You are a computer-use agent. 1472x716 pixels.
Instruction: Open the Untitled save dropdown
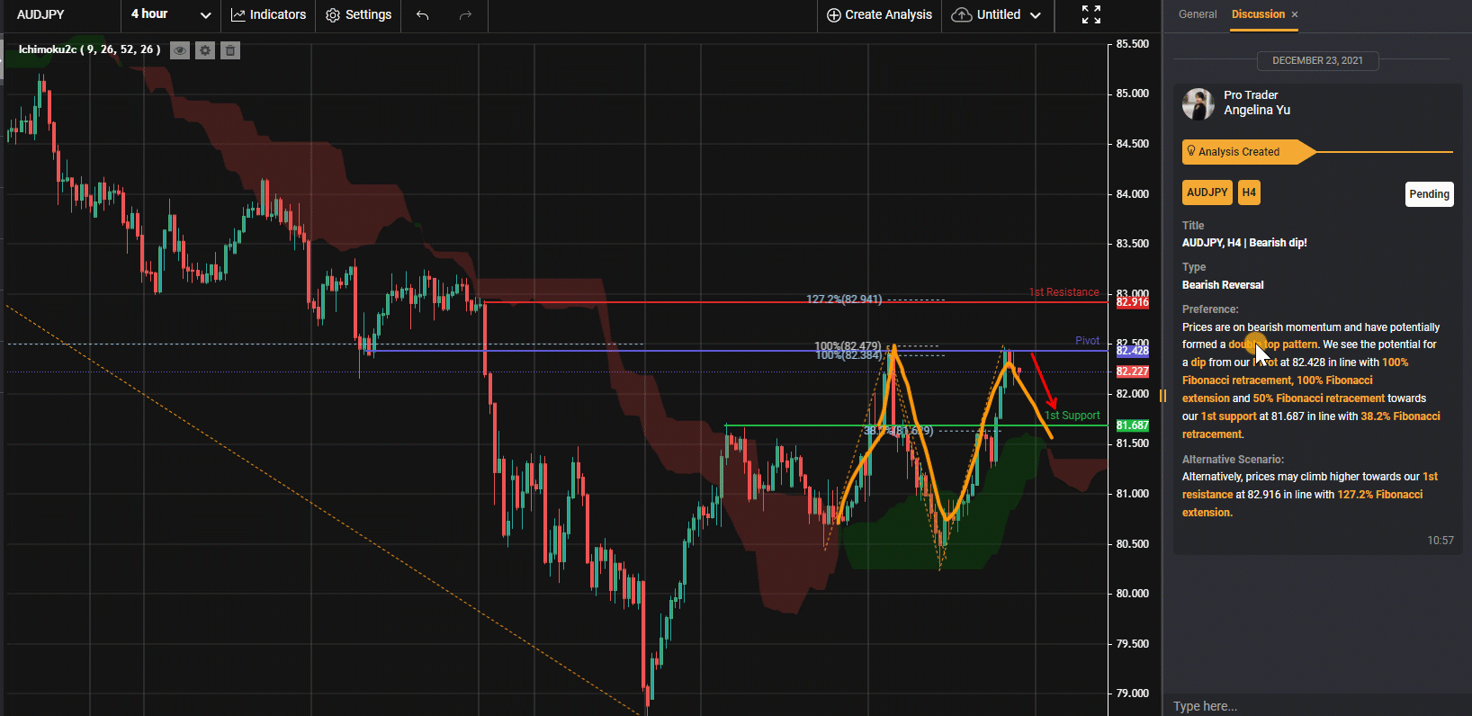[996, 14]
